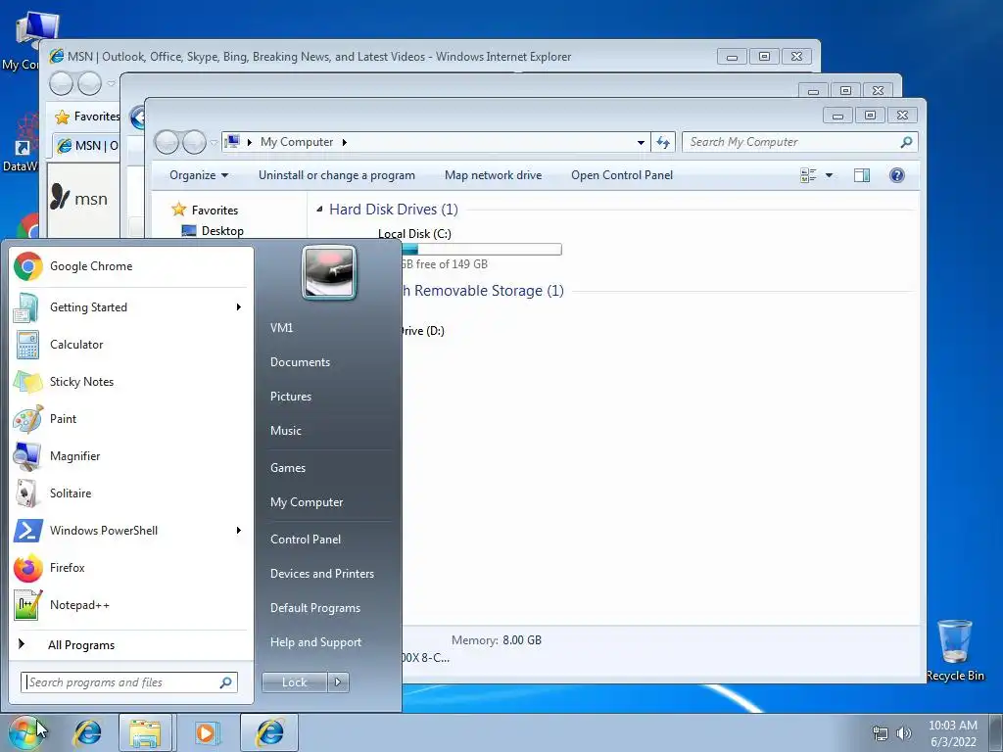Open VM1 user folder
This screenshot has width=1003, height=752.
(x=281, y=328)
